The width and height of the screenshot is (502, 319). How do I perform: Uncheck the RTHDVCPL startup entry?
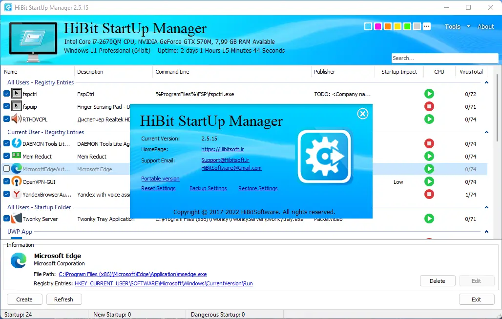click(6, 119)
